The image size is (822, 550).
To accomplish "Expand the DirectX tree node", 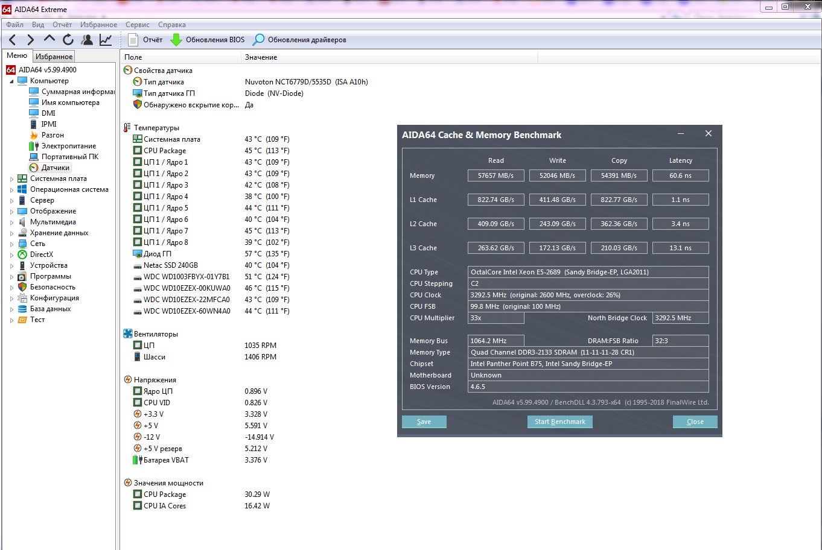I will [11, 254].
